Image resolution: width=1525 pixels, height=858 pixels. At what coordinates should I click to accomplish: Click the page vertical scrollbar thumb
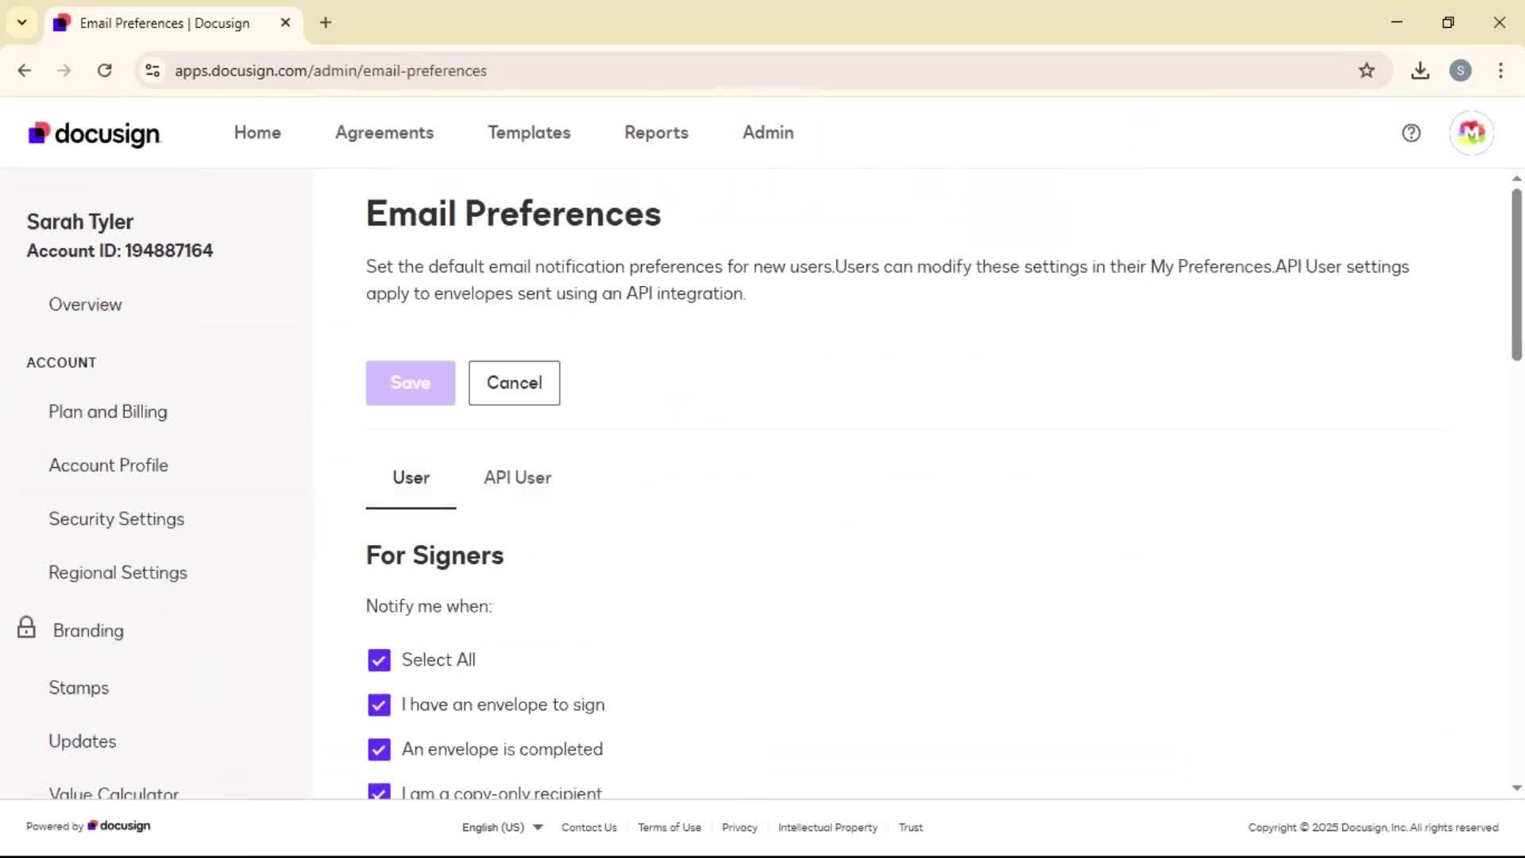1516,274
